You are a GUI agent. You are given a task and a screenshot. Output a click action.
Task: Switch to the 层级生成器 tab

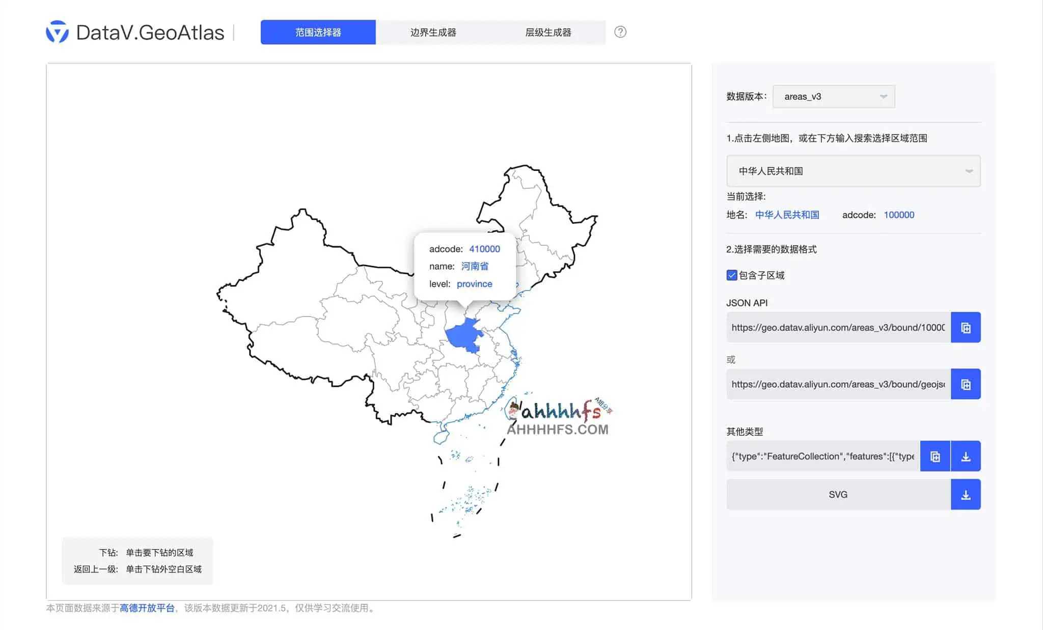pos(549,32)
